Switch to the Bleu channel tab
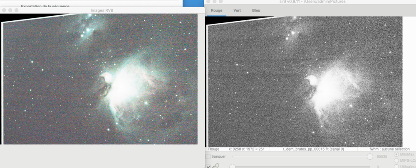The height and width of the screenshot is (168, 416). pos(256,11)
